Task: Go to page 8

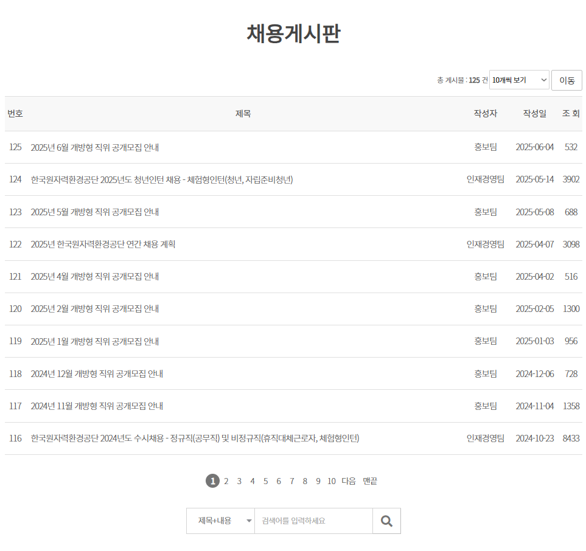Action: point(305,481)
